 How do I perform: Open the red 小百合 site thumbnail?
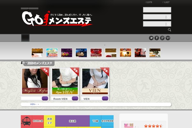(96, 53)
